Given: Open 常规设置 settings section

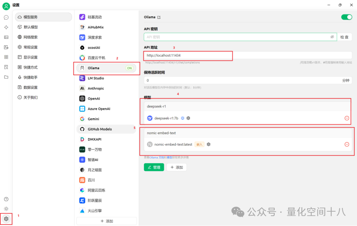Looking at the screenshot, I should (43, 47).
